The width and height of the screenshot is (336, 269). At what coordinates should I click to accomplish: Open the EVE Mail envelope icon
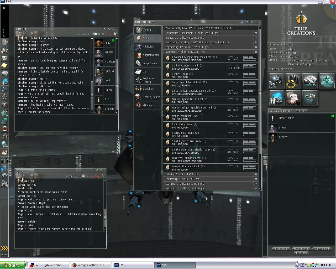click(x=4, y=58)
